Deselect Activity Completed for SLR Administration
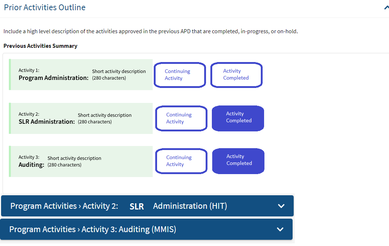Image resolution: width=389 pixels, height=246 pixels. 238,118
